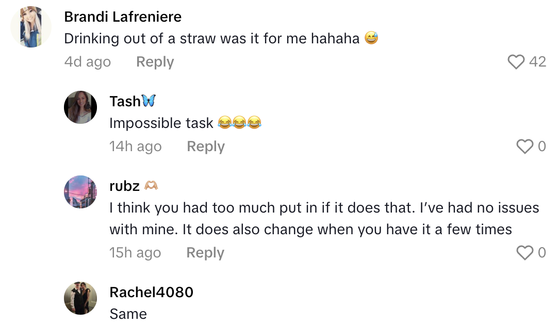Click the 15h ago timestamp on rubz's reply

pyautogui.click(x=135, y=253)
